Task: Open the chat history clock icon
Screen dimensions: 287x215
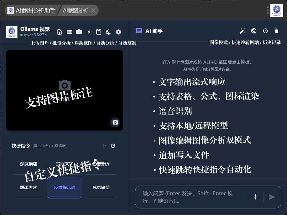Action: pos(265,31)
